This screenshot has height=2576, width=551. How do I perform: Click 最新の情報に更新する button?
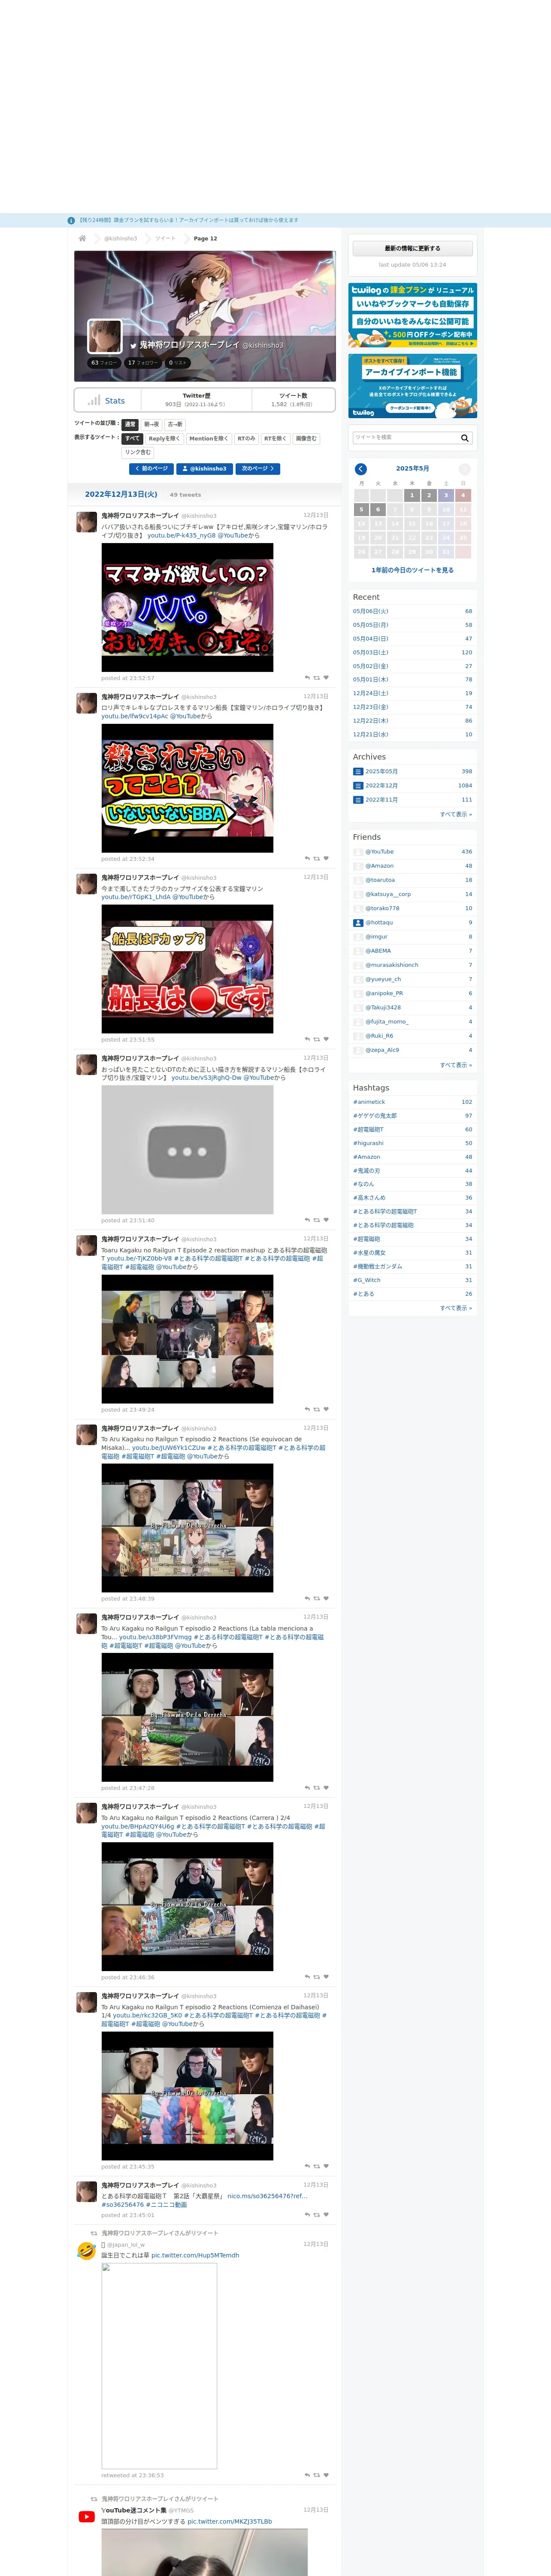[412, 248]
